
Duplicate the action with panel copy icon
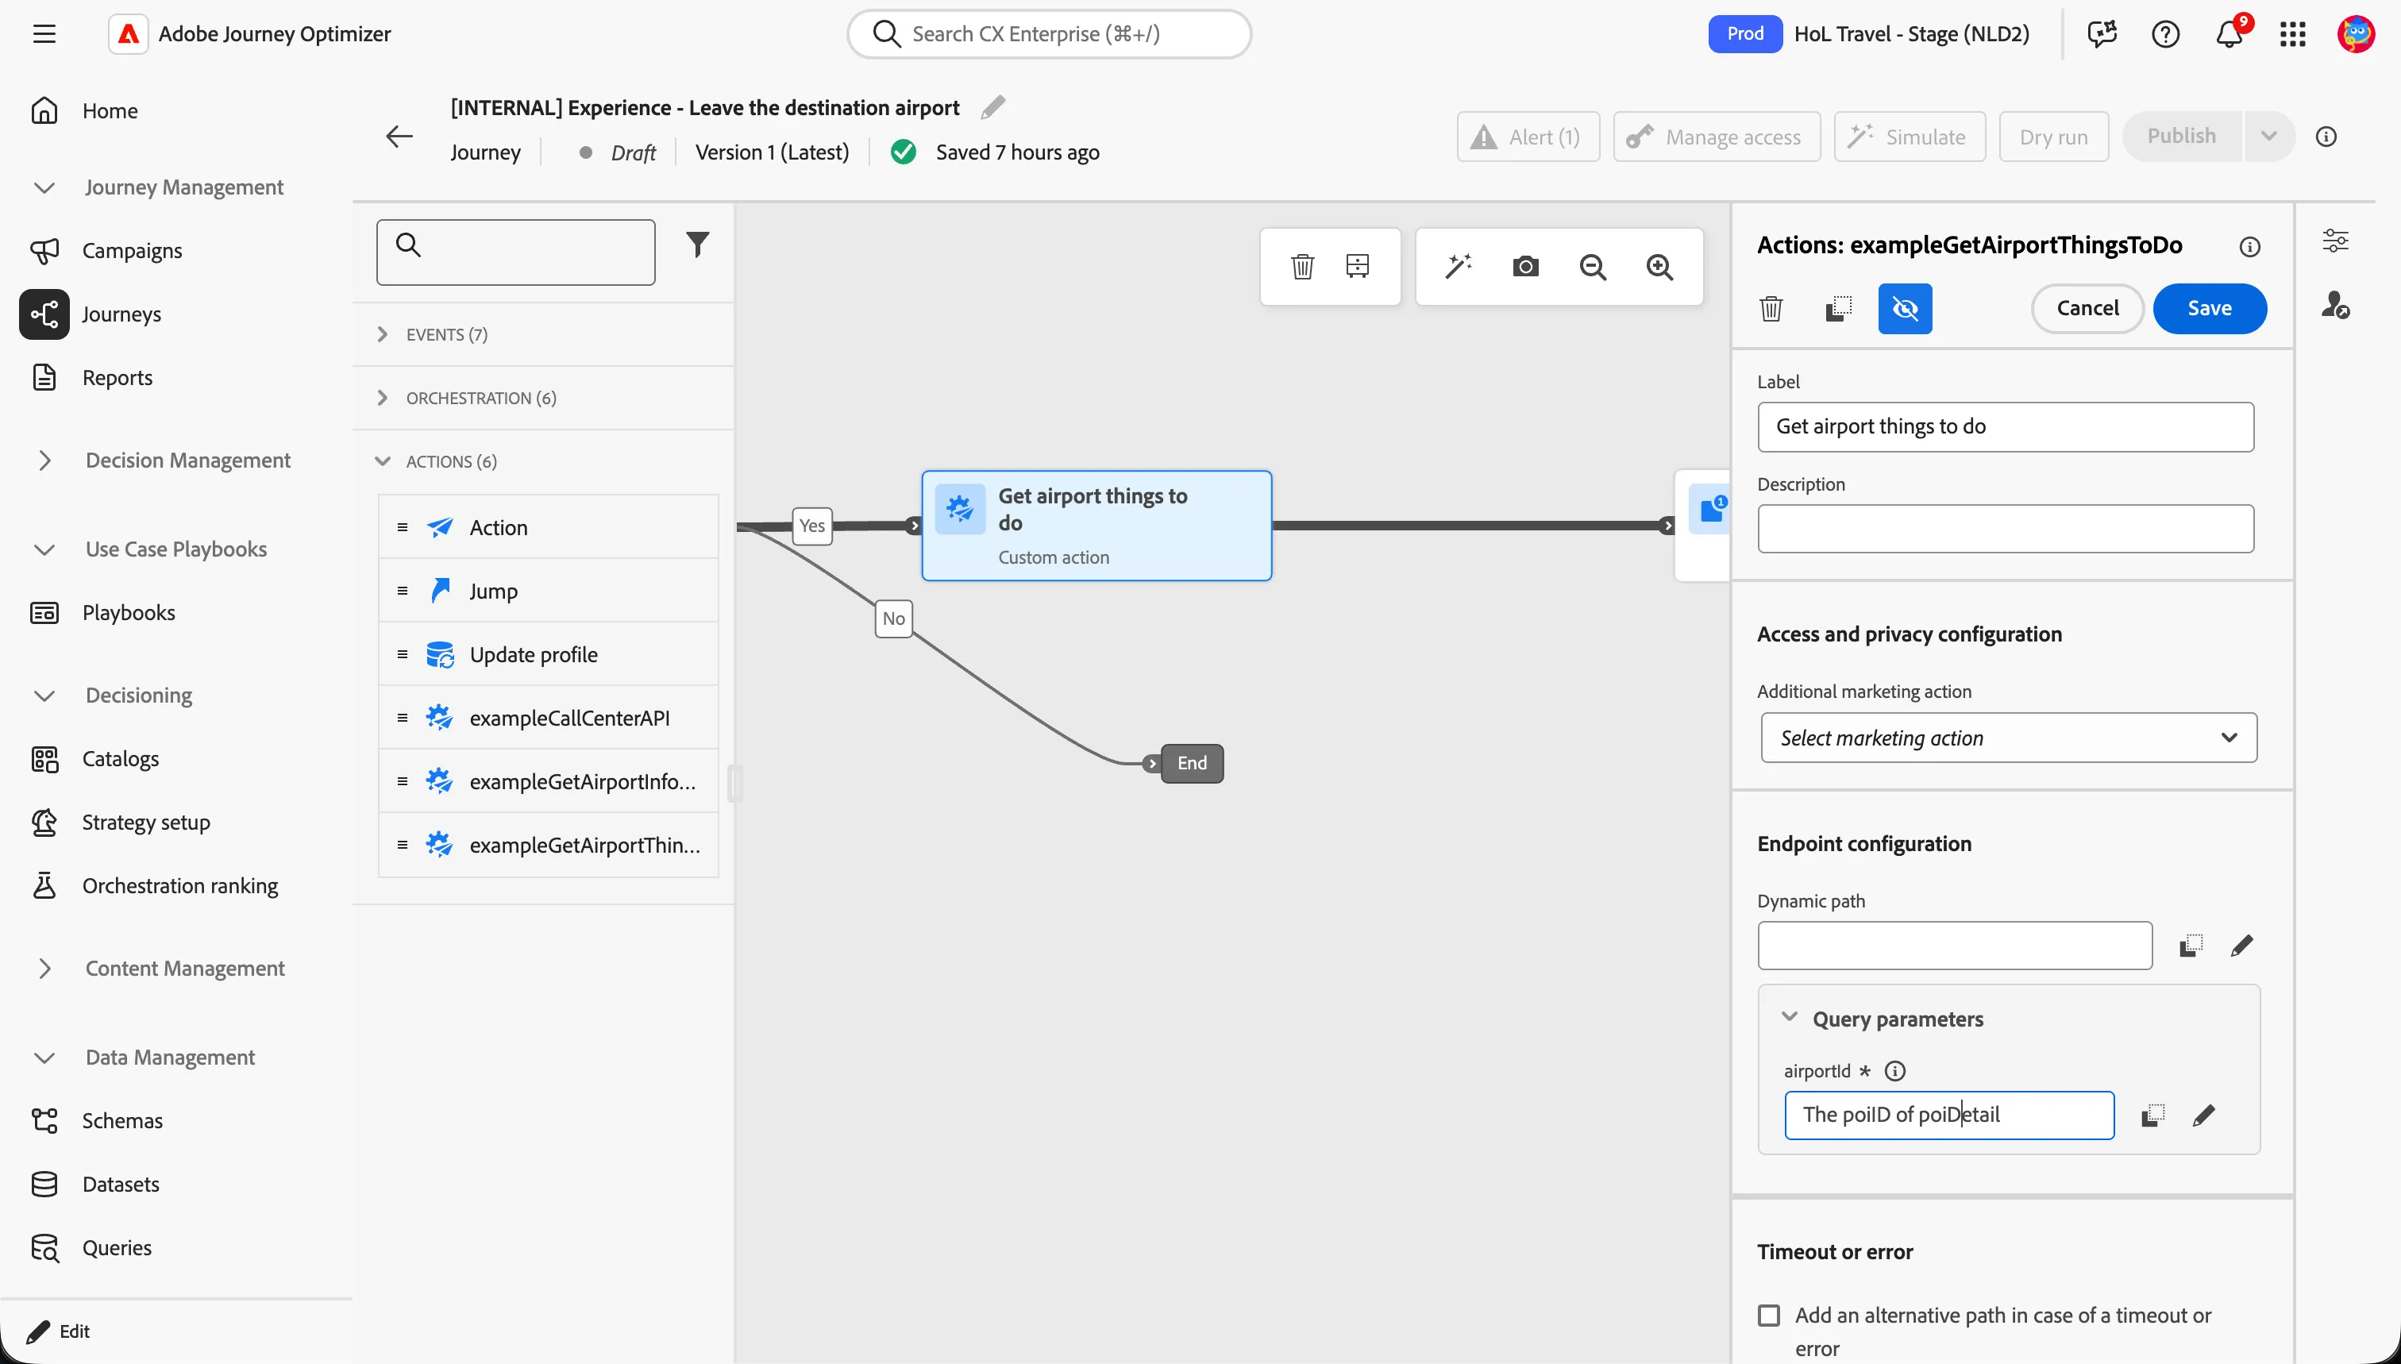point(1838,308)
